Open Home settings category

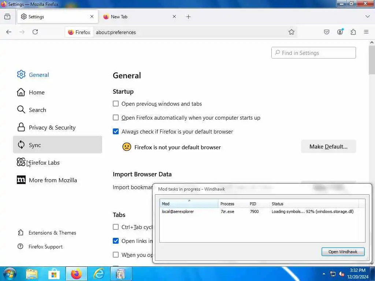pos(57,93)
